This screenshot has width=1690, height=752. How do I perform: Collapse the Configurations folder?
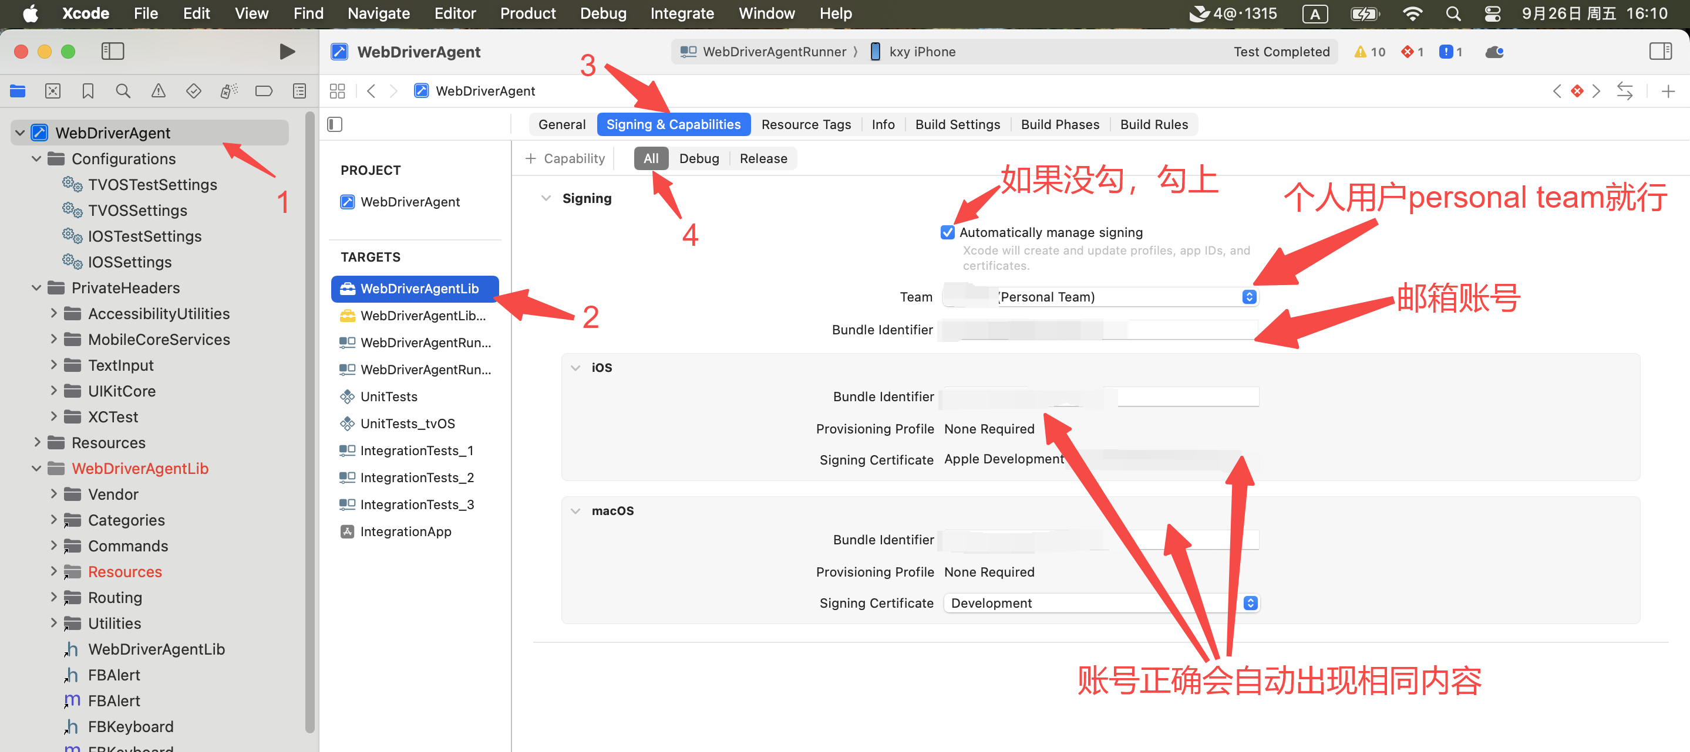pyautogui.click(x=37, y=158)
